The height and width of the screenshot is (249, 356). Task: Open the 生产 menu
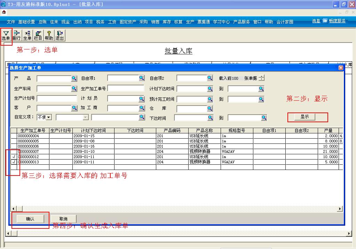(190, 21)
